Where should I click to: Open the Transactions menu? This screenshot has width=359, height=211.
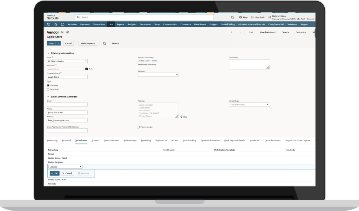[99, 24]
